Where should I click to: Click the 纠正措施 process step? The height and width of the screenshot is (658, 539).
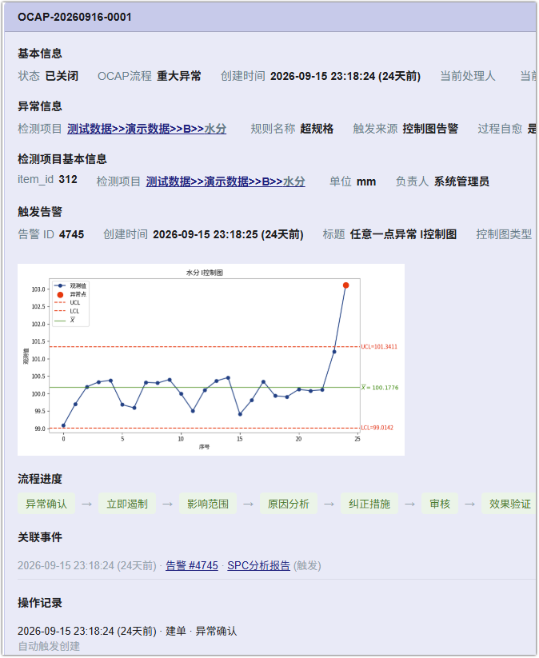369,504
